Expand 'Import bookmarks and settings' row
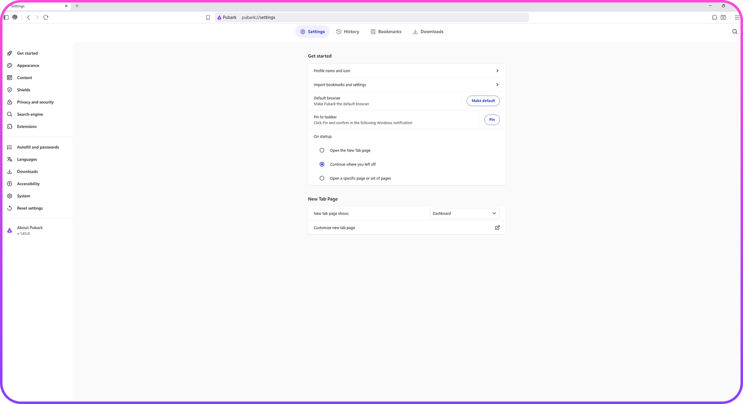The image size is (743, 404). 406,85
